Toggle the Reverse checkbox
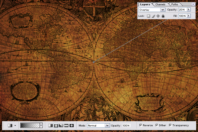Screen dimensions: 198x132 tap(141, 125)
